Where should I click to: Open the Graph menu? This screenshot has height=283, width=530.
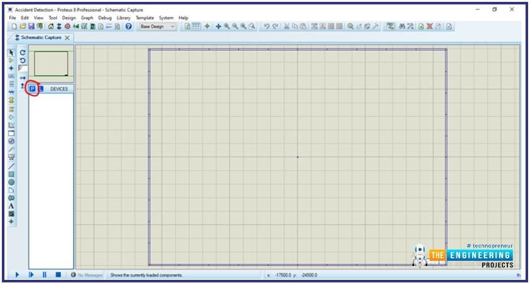tap(87, 18)
